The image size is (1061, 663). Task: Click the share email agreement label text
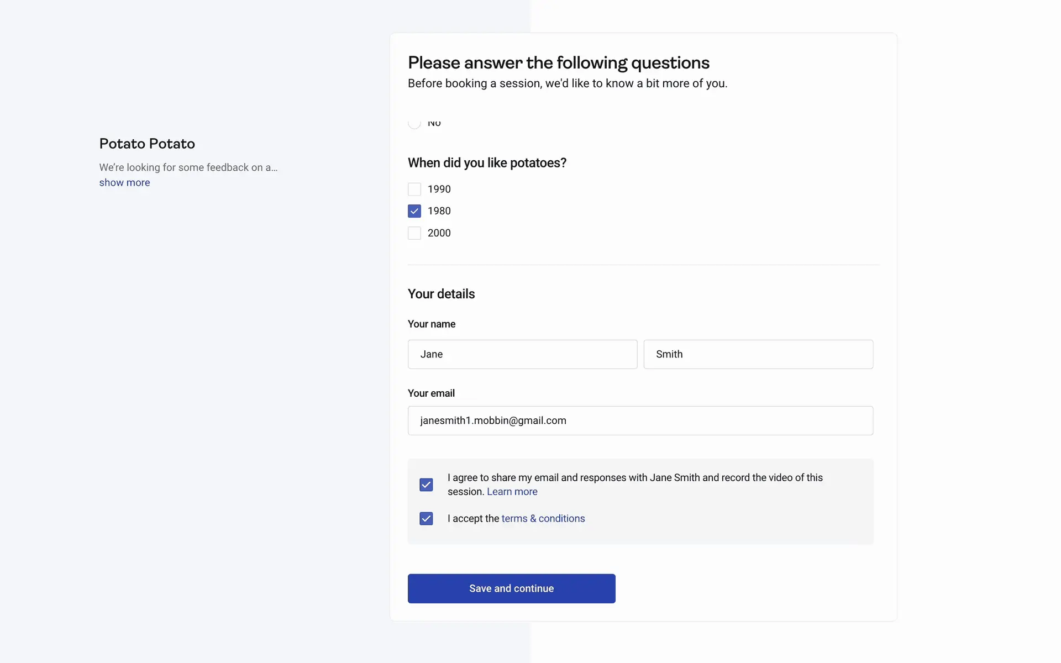click(x=634, y=478)
